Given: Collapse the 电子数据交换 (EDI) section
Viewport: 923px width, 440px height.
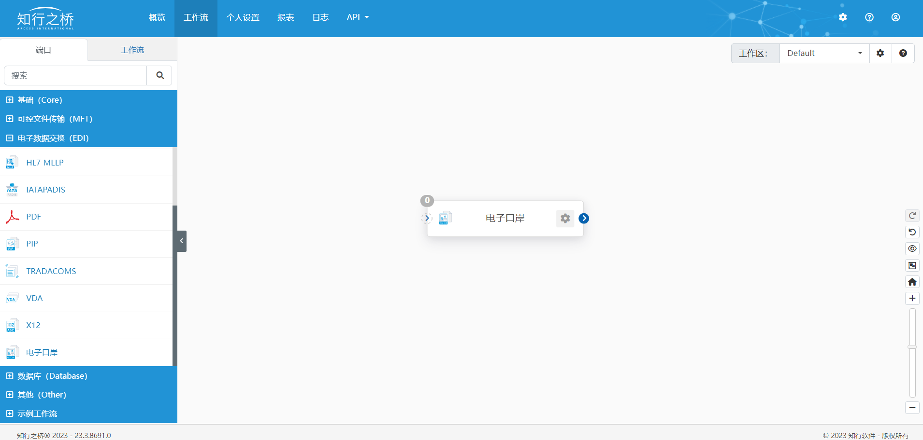Looking at the screenshot, I should click(x=10, y=138).
